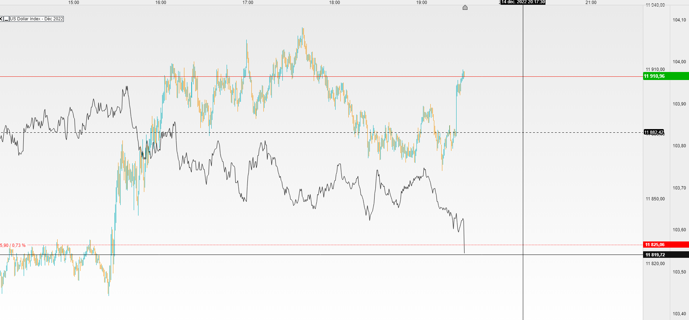Click the 11 850,00 value on the inner price scale
The height and width of the screenshot is (320, 689).
point(655,199)
